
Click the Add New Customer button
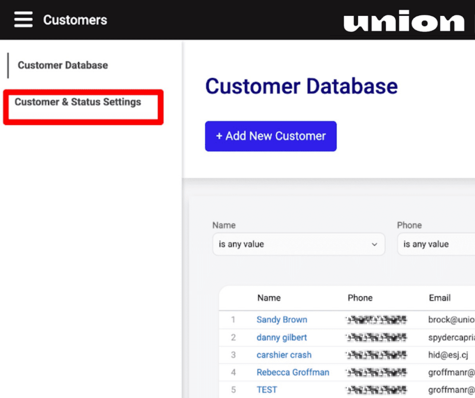[271, 136]
